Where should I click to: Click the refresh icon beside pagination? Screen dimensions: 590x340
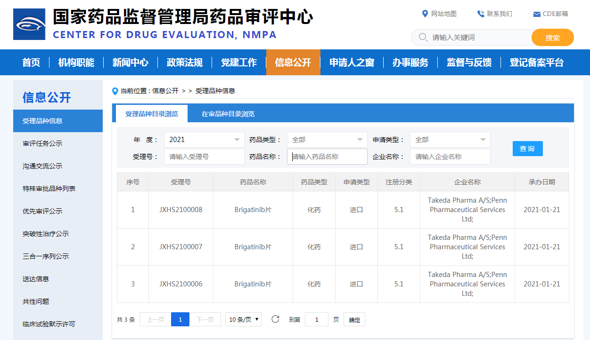pyautogui.click(x=276, y=319)
